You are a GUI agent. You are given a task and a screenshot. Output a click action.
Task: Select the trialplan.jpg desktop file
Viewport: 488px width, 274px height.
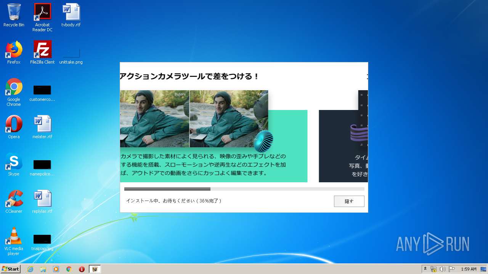coord(42,242)
